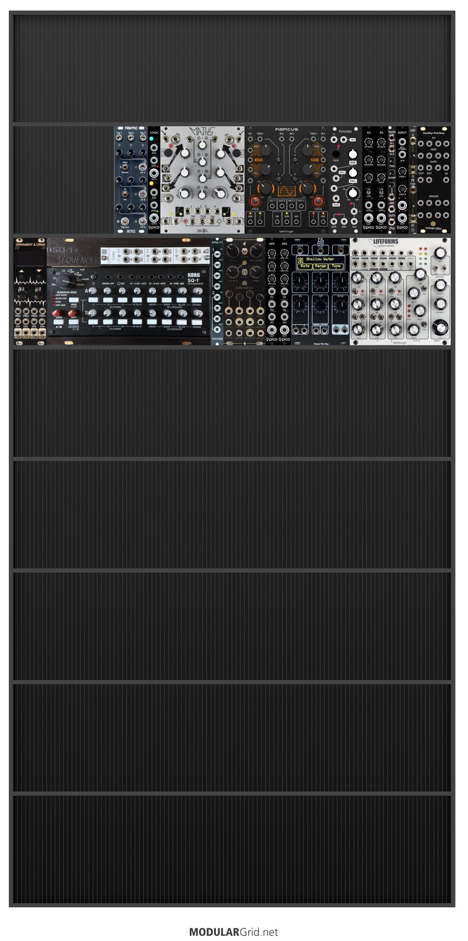Click the Links module above the SQ-1
Viewport: 468px width, 941px height.
tap(155, 256)
